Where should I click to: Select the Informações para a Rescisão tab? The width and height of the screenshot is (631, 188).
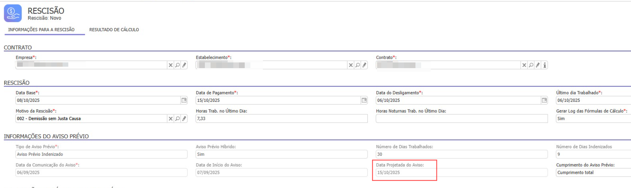pyautogui.click(x=41, y=30)
